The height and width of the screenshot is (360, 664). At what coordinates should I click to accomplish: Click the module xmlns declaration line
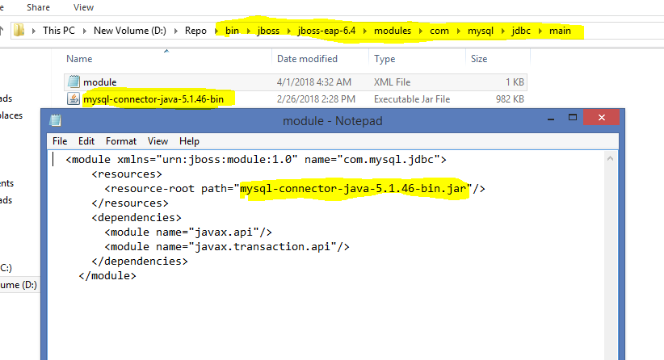pyautogui.click(x=256, y=160)
